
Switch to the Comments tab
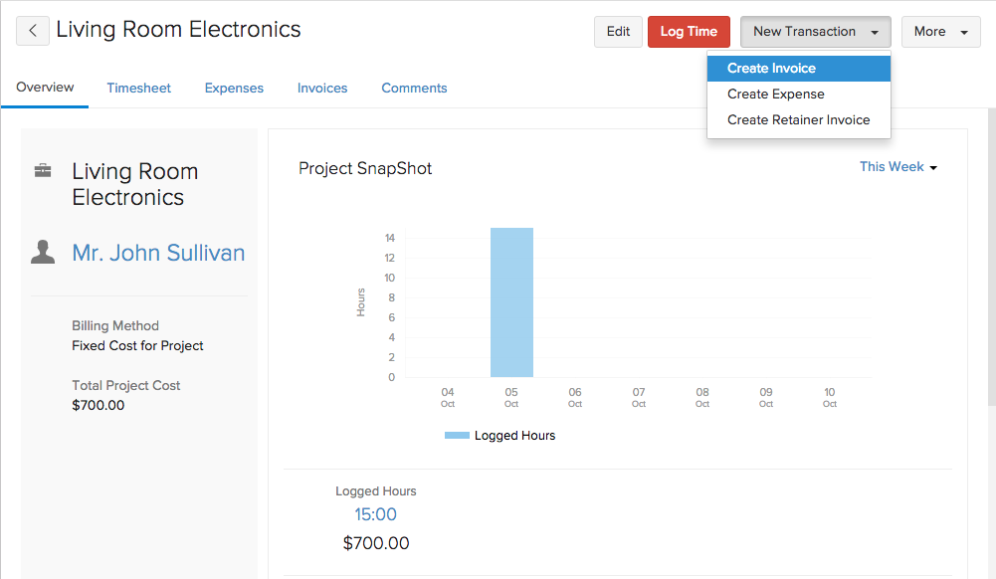(x=414, y=89)
